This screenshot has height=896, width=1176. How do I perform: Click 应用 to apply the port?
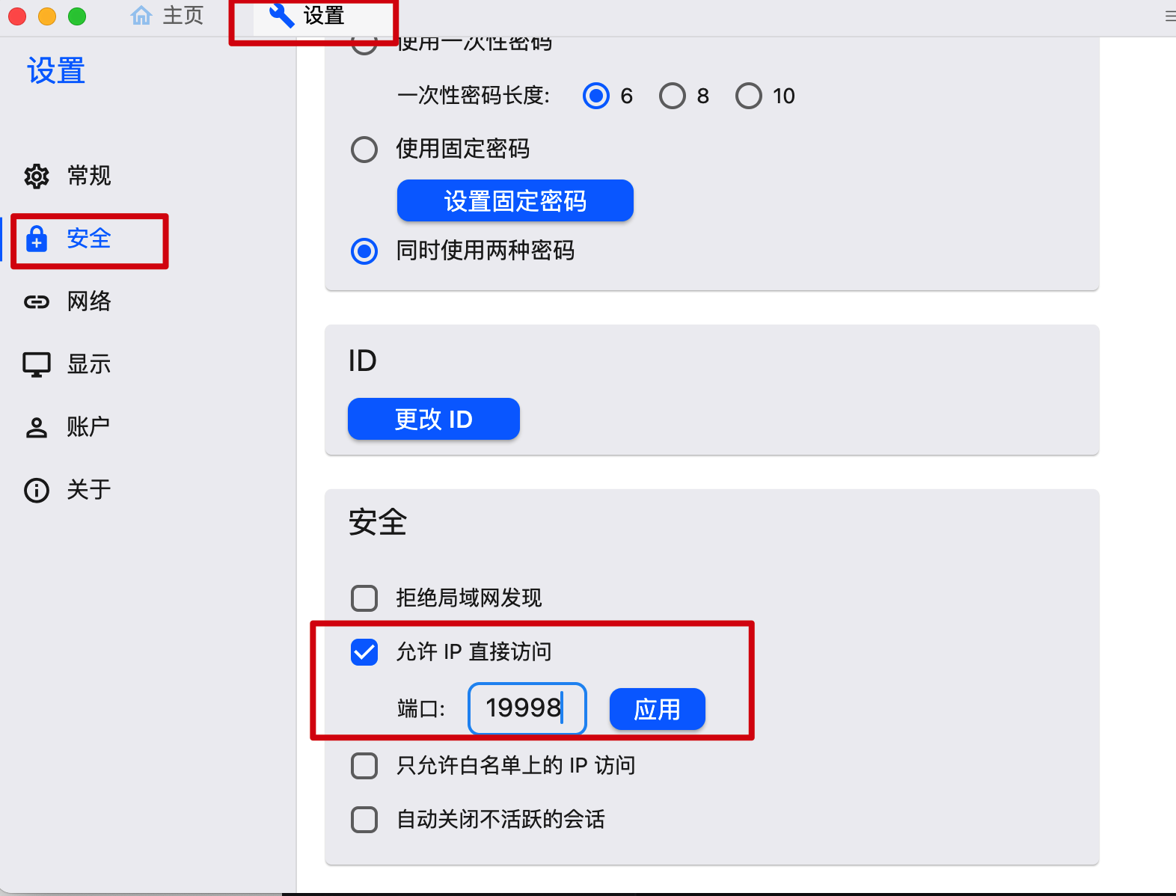click(x=658, y=709)
